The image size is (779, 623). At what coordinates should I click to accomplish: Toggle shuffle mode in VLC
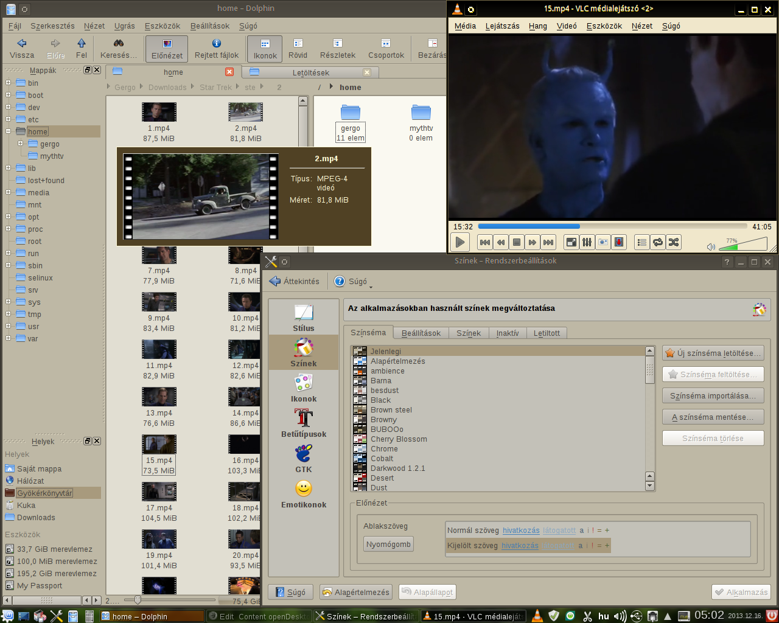coord(674,242)
